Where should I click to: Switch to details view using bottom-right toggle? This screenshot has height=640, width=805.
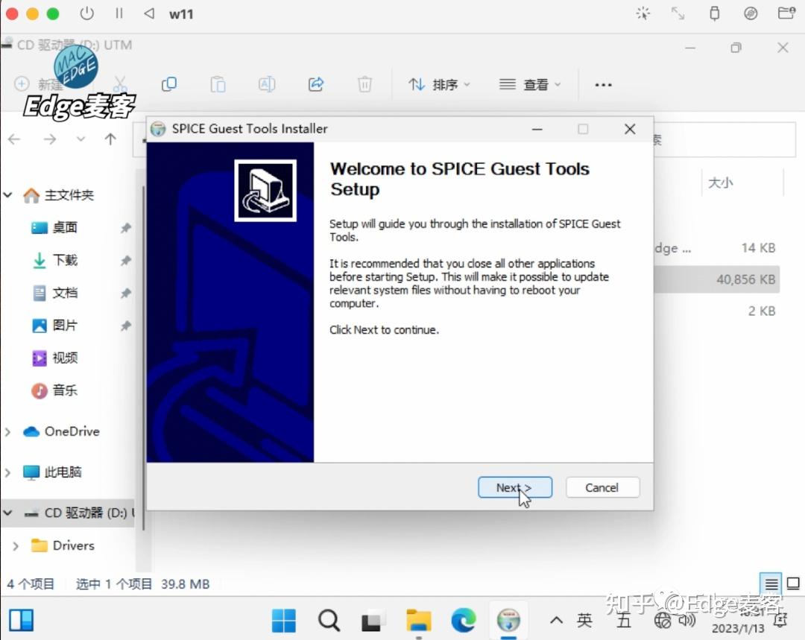772,583
